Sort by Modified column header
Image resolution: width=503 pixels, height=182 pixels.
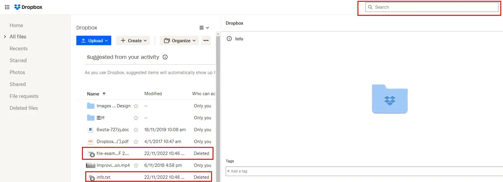pos(153,94)
